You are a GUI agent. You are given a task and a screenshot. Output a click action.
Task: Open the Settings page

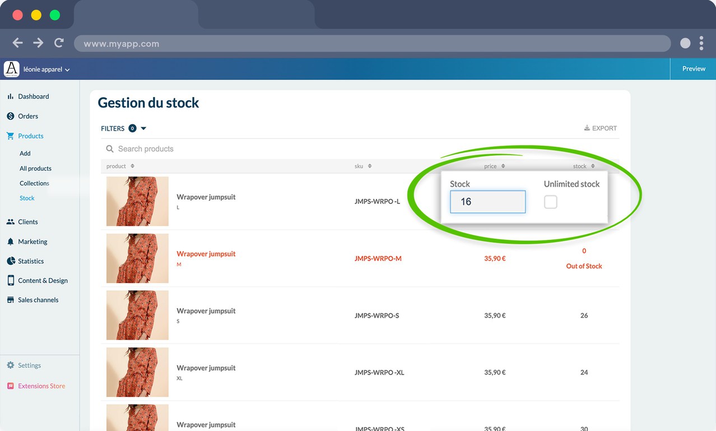(29, 365)
